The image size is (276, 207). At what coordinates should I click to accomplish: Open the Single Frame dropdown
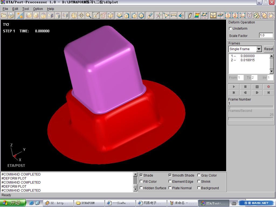pos(258,49)
